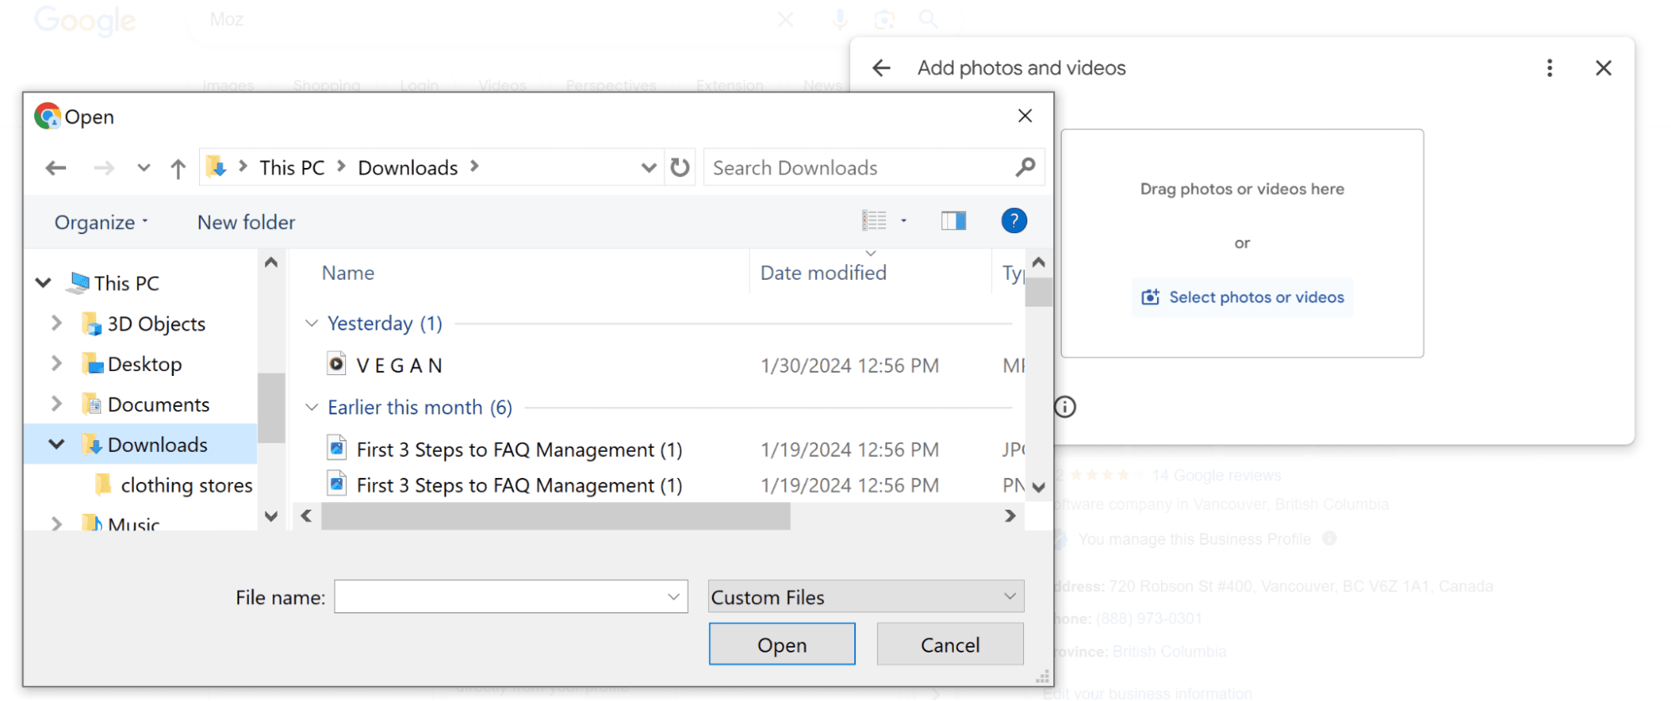Click the blue help question mark icon
Image resolution: width=1671 pixels, height=701 pixels.
[1013, 221]
